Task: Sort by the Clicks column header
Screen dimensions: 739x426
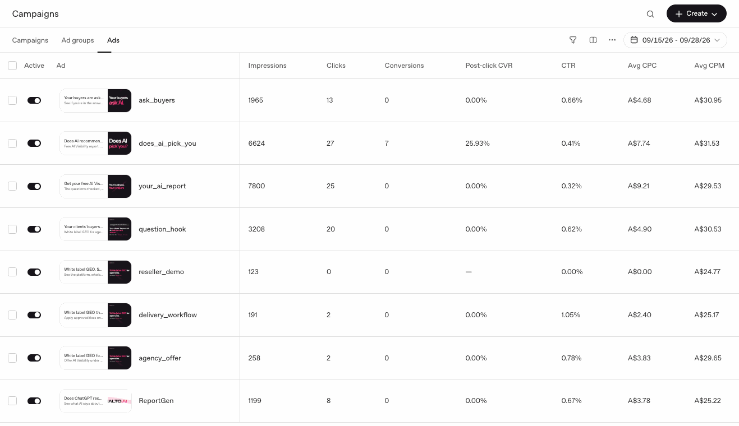Action: (336, 66)
